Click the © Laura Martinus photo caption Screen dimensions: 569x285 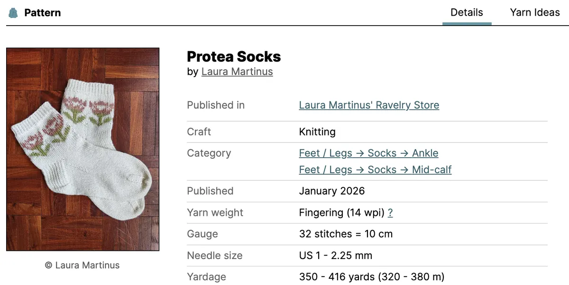pyautogui.click(x=83, y=266)
